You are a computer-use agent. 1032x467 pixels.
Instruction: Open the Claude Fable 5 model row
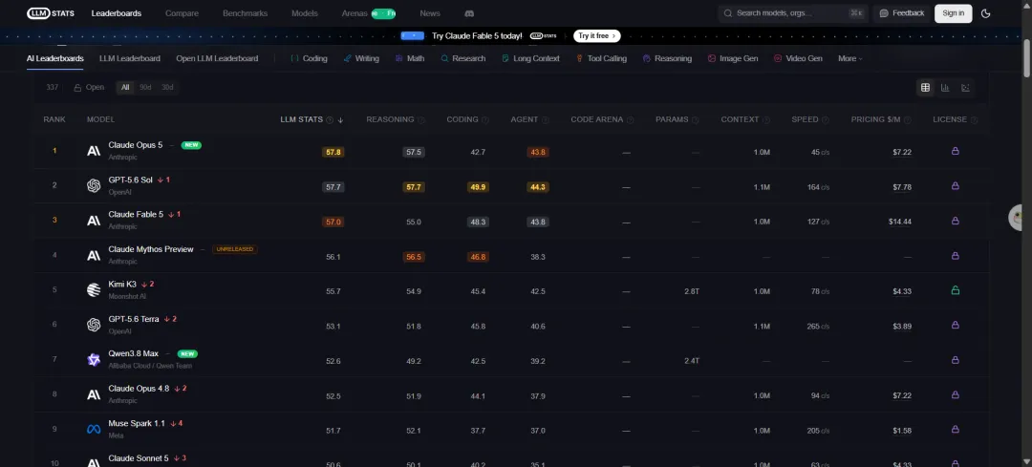click(511, 221)
